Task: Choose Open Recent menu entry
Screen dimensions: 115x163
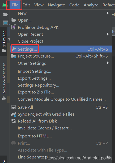Action: (61, 34)
